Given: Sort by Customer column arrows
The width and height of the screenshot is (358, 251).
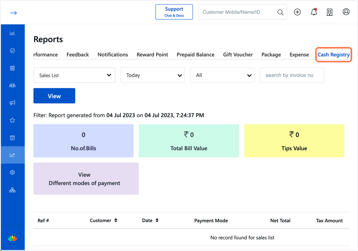Looking at the screenshot, I should pos(116,220).
